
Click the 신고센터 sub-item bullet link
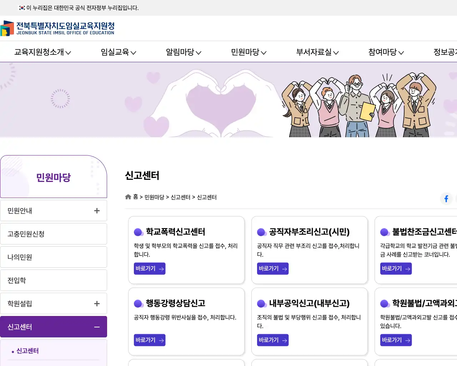pyautogui.click(x=27, y=351)
